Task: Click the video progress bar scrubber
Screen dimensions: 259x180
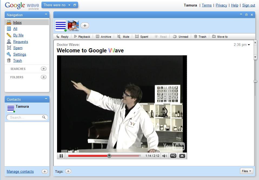Action: (x=109, y=156)
